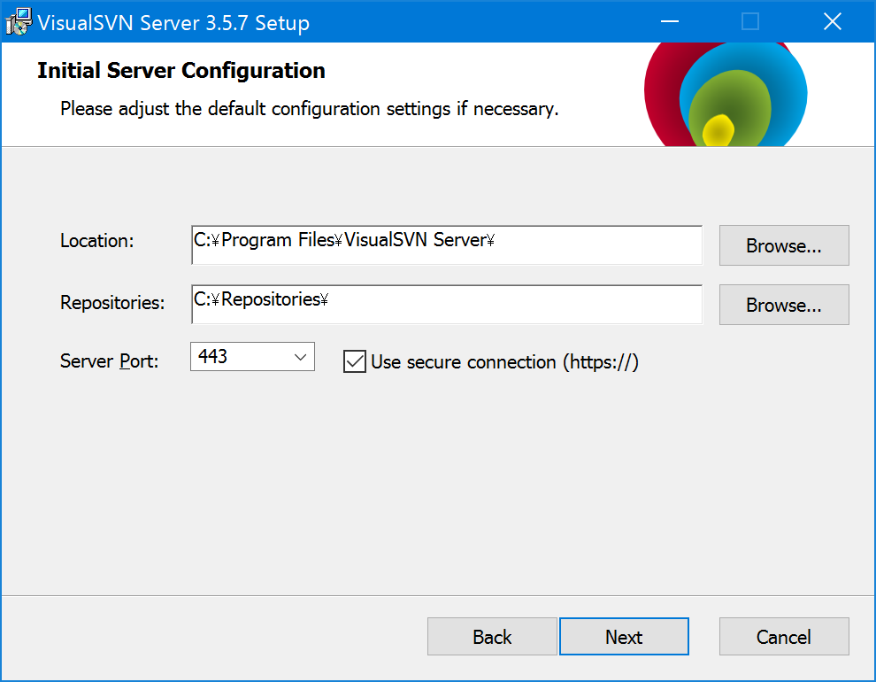The width and height of the screenshot is (876, 682).
Task: Click the "VisualSVN Server 3.5.7 Setup" title text
Action: tap(173, 23)
